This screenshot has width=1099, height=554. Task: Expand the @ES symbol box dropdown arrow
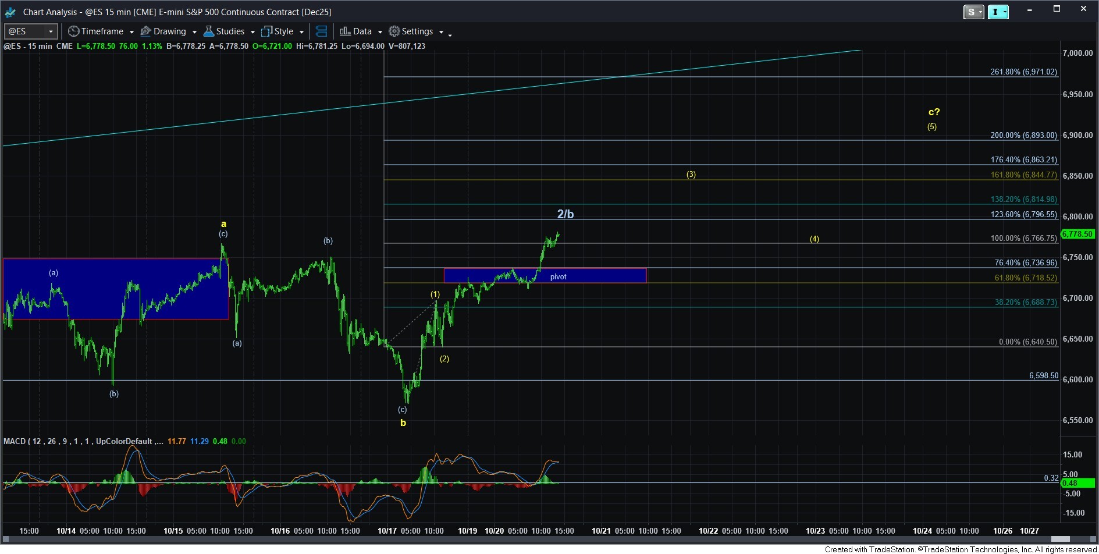(51, 31)
